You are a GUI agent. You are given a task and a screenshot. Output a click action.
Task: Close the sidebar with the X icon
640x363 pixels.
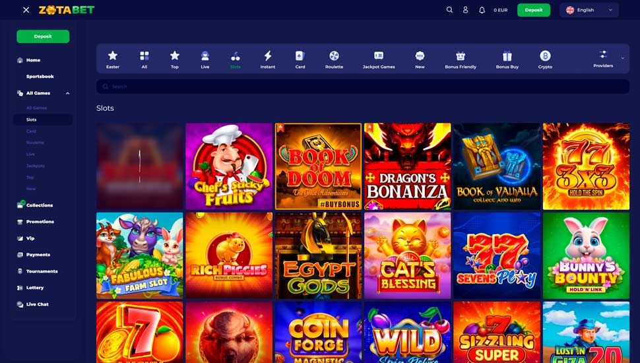[x=26, y=10]
